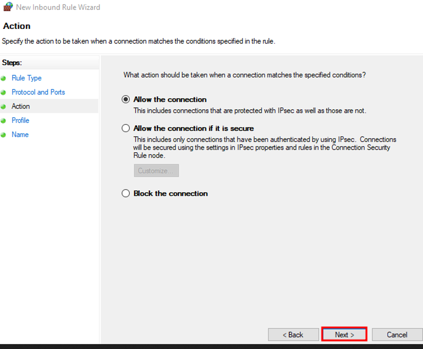The image size is (423, 349).
Task: Jump to the Profile step
Action: pyautogui.click(x=20, y=120)
